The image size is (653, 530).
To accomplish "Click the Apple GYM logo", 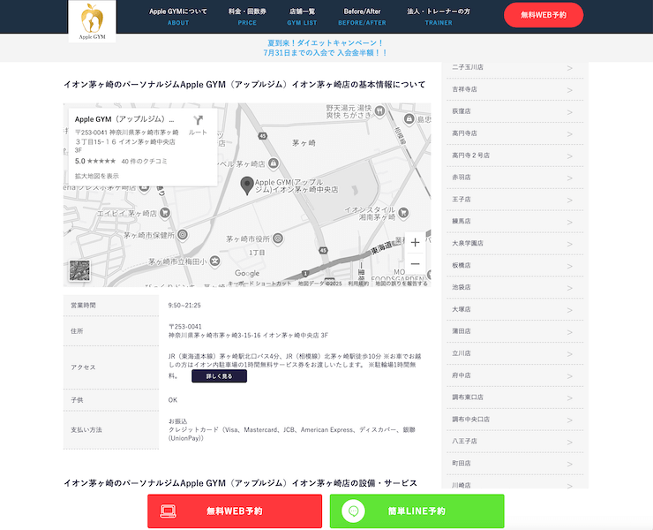I will (92, 21).
